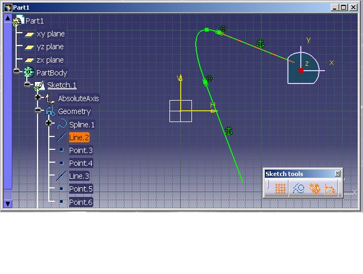Image resolution: width=363 pixels, height=274 pixels.
Task: Toggle Geometrical Constraints in Sketch tools
Action: click(x=315, y=188)
